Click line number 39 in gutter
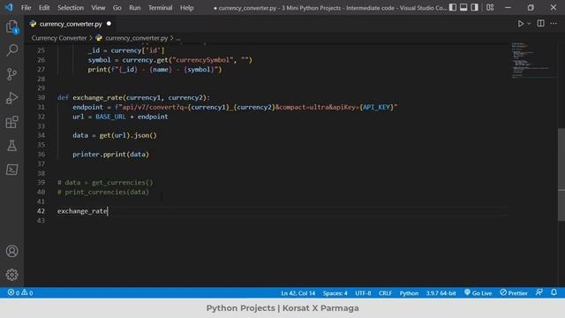 [41, 183]
